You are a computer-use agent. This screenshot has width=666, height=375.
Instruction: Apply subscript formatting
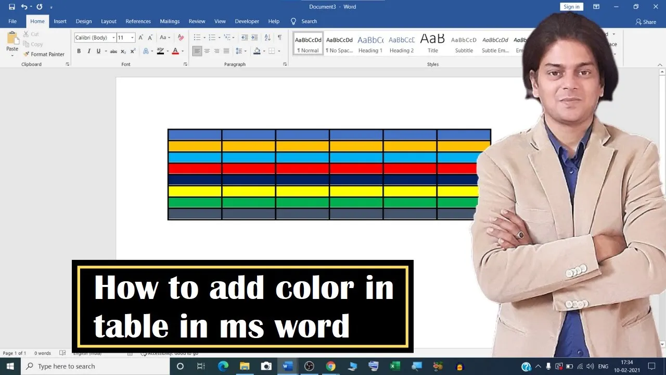[x=123, y=51]
